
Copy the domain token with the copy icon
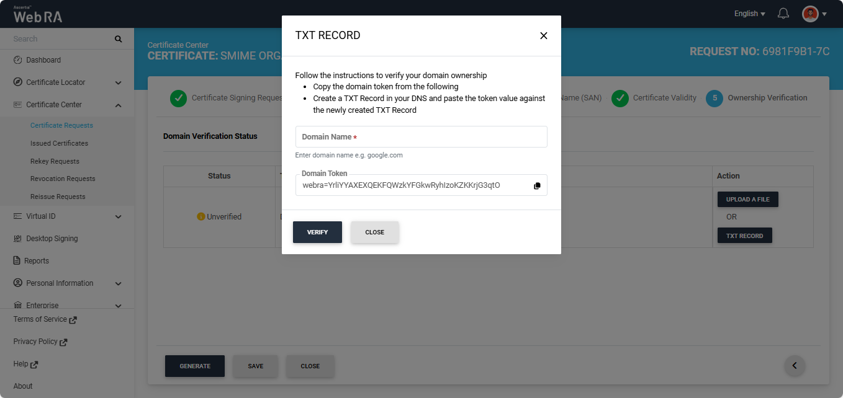[x=537, y=185]
